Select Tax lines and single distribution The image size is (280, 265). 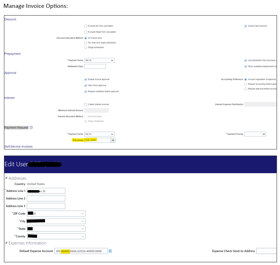[86, 42]
